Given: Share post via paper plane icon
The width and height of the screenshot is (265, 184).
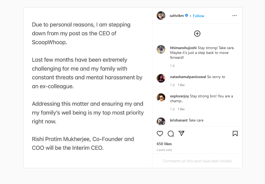Looking at the screenshot, I should coord(181,133).
